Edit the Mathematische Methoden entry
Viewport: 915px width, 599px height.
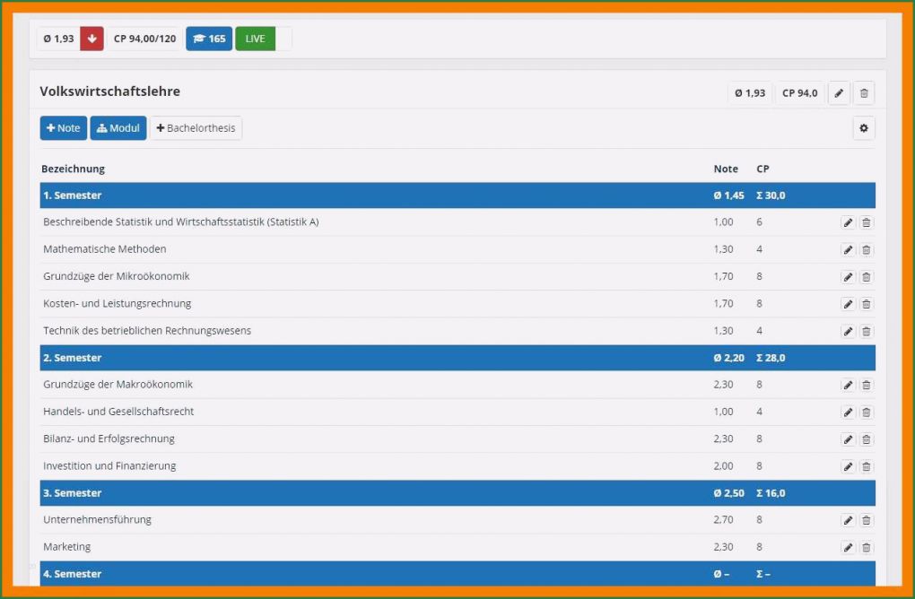848,250
